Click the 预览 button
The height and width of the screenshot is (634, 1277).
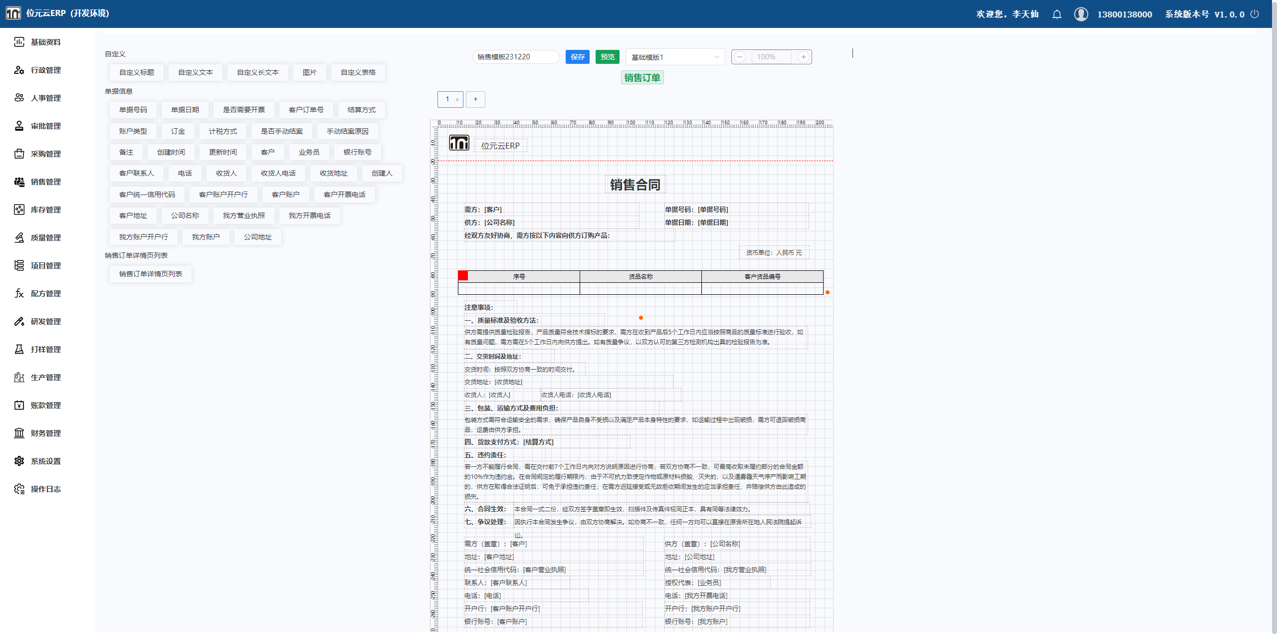[x=608, y=57]
